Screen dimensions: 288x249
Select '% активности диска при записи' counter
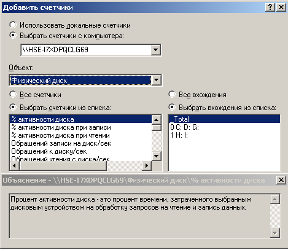point(80,127)
